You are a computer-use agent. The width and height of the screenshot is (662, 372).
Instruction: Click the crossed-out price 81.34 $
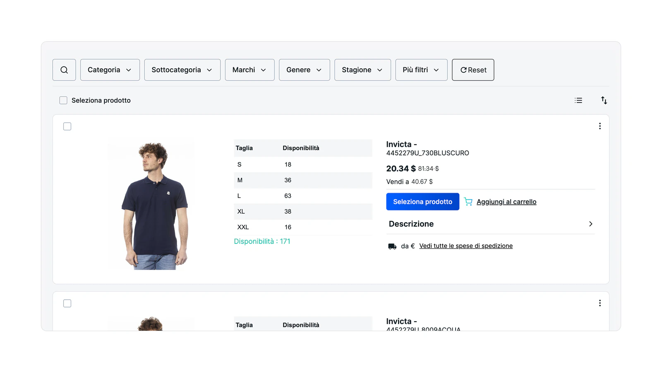coord(429,169)
